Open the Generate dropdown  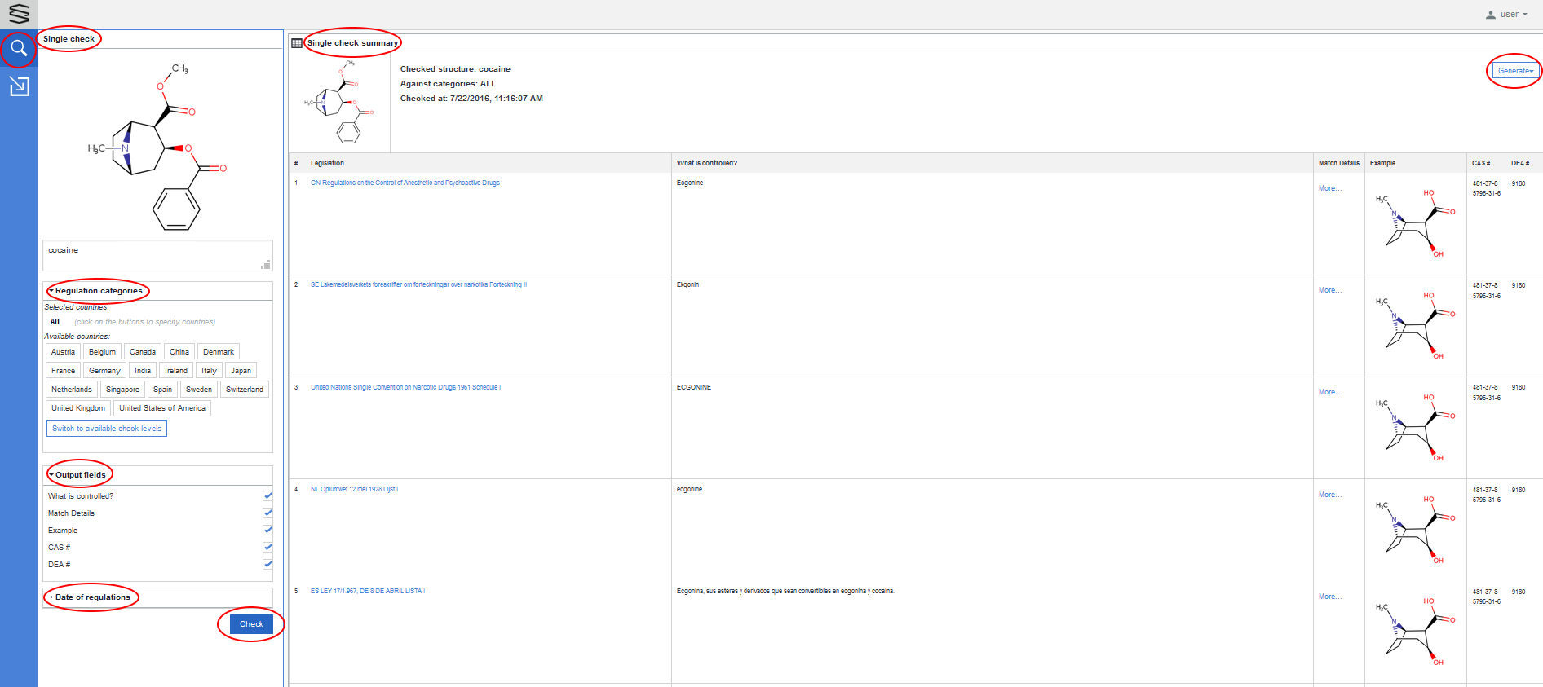[x=1515, y=71]
